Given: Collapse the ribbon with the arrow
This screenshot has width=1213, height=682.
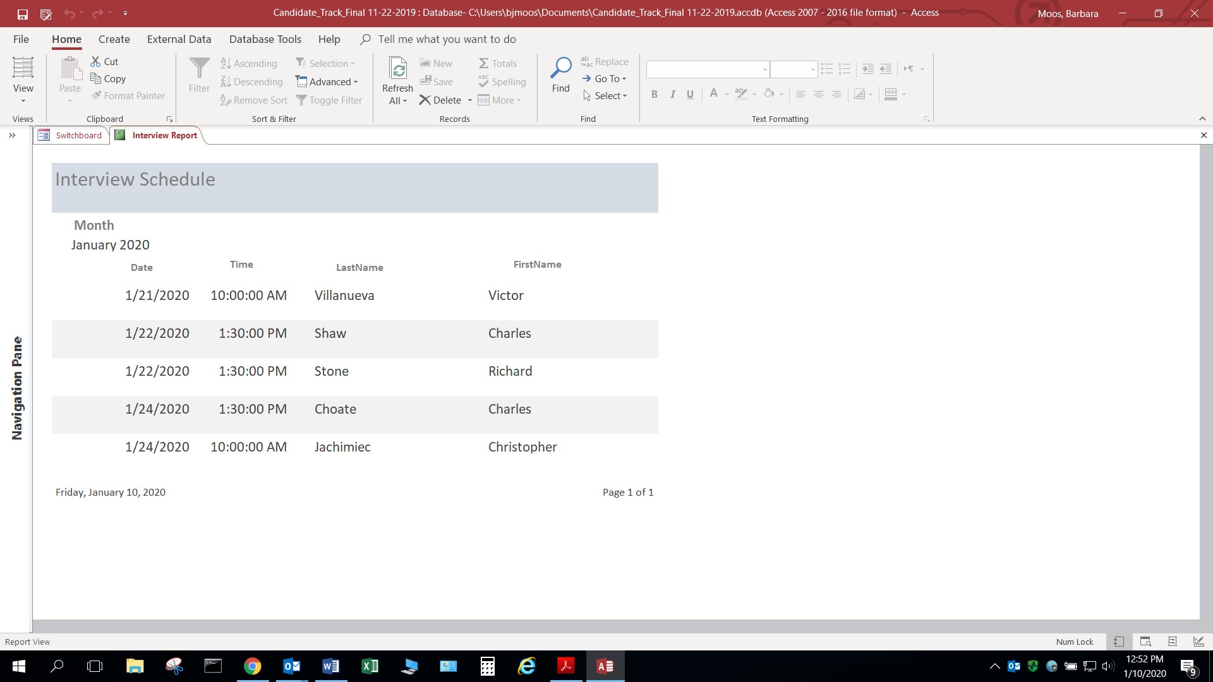Looking at the screenshot, I should pos(1202,119).
